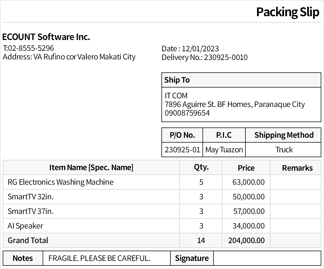This screenshot has width=324, height=269.
Task: Click the FRAGILE notes text
Action: pyautogui.click(x=99, y=258)
